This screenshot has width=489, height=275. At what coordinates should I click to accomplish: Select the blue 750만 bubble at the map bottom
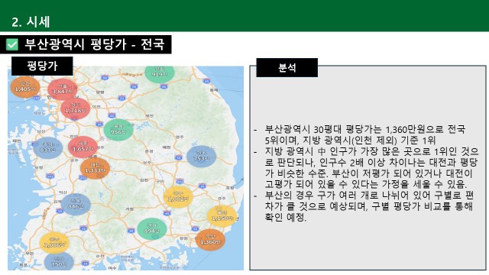click(x=59, y=261)
